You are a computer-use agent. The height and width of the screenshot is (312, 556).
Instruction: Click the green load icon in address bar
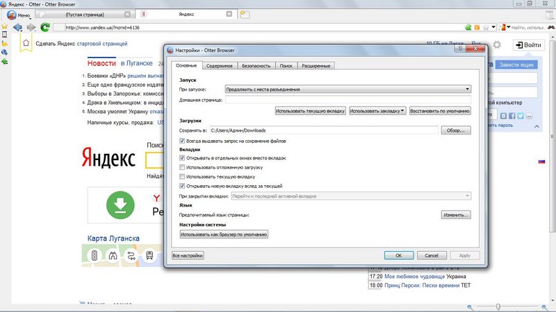pos(468,27)
